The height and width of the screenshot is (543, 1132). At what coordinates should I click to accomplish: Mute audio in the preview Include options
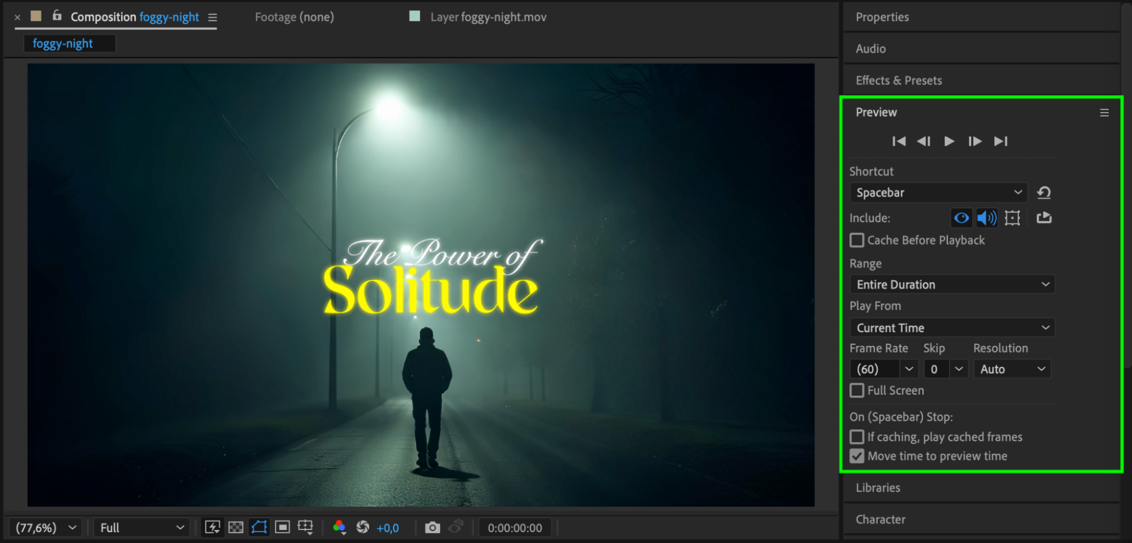click(986, 218)
